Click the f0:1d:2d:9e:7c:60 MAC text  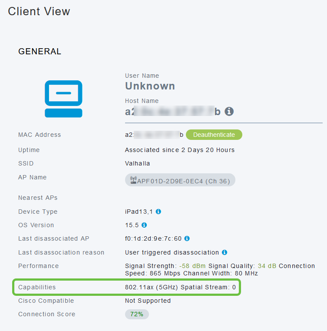[153, 238]
